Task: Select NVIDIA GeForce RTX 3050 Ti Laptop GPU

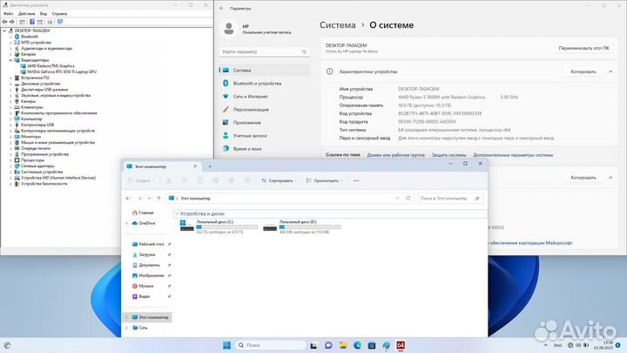Action: tap(62, 71)
